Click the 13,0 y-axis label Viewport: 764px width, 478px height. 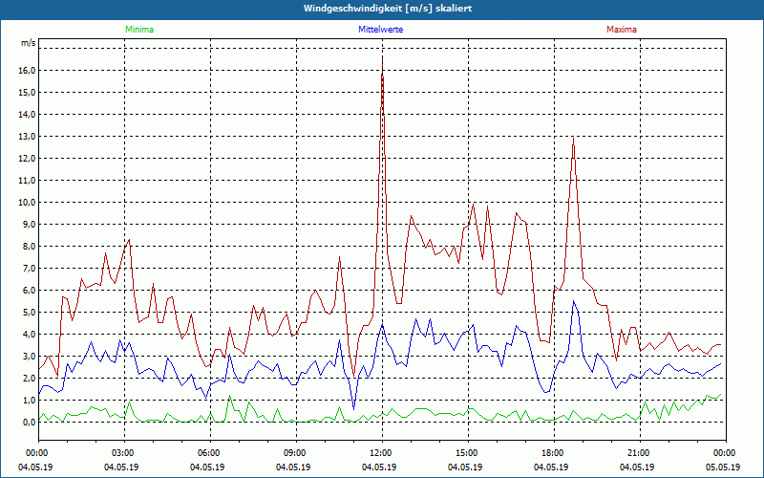click(28, 136)
